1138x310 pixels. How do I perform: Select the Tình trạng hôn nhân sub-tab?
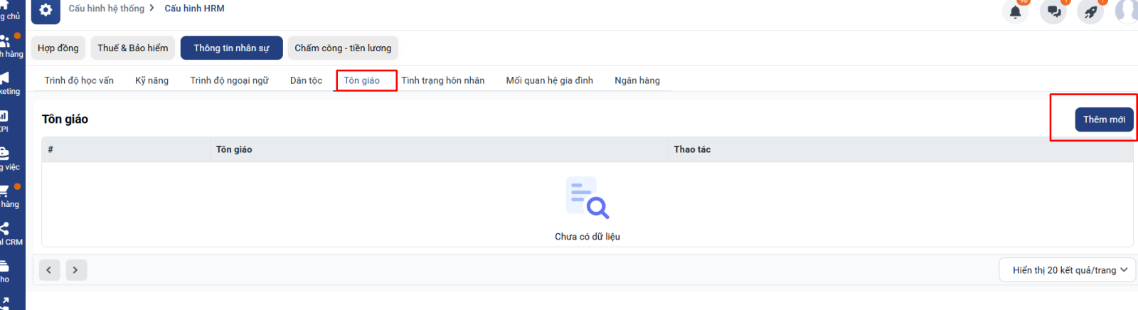coord(442,80)
